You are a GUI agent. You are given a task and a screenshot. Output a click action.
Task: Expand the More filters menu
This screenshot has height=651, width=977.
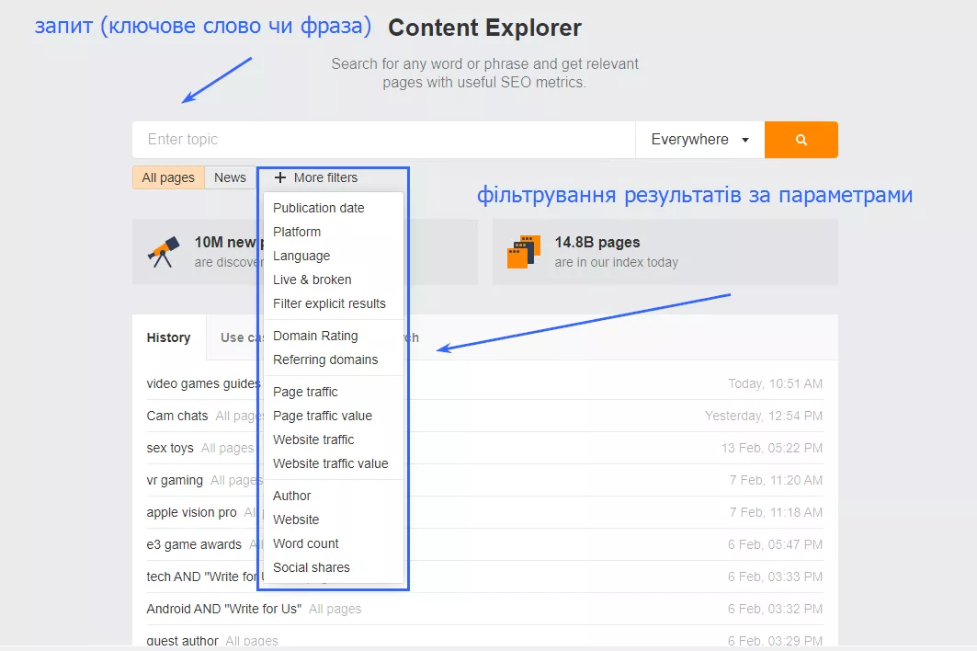click(316, 177)
